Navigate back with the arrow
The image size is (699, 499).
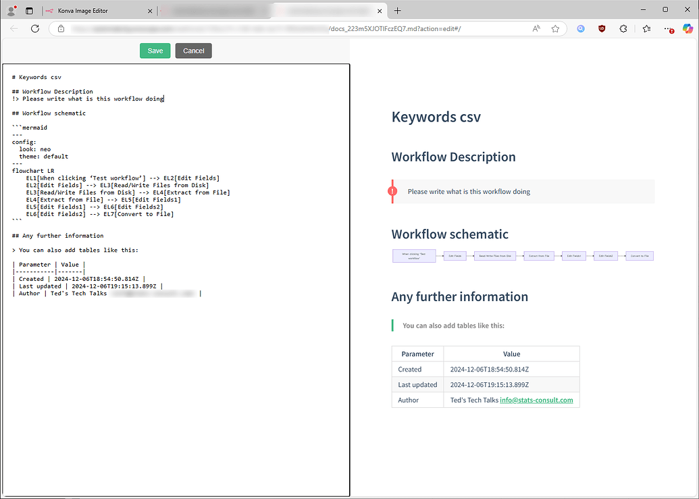(14, 29)
